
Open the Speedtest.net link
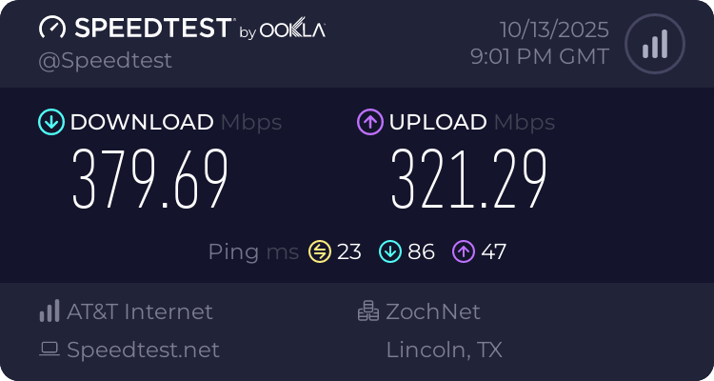tap(143, 350)
